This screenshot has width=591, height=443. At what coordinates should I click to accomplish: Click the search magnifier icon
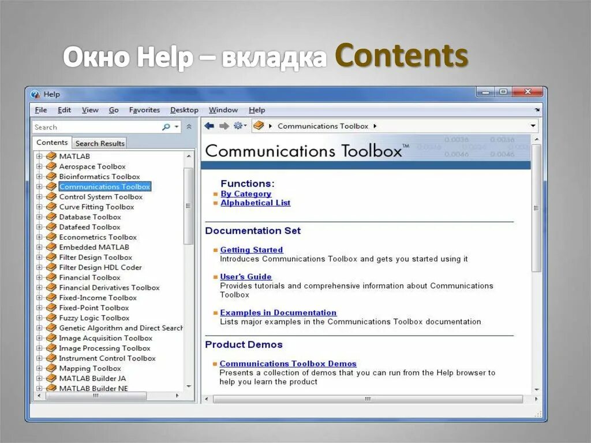tap(166, 127)
